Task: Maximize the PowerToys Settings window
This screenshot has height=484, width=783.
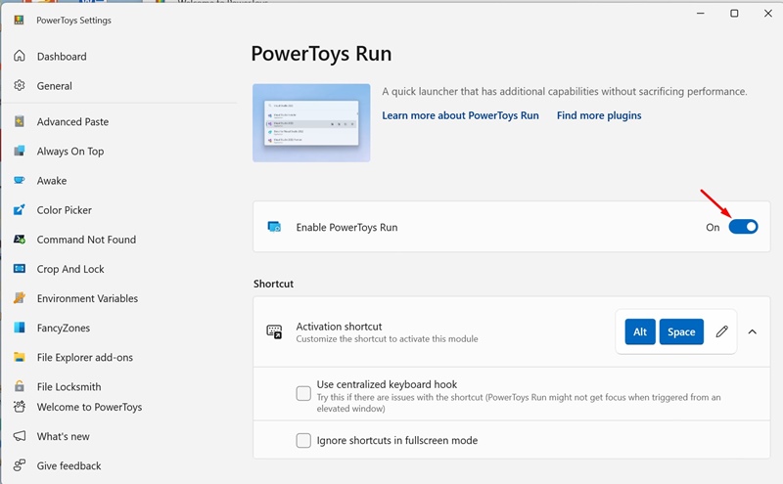Action: pos(734,14)
